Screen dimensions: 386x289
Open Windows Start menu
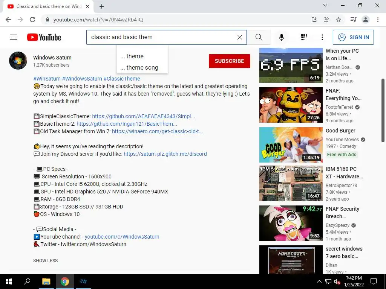9,281
